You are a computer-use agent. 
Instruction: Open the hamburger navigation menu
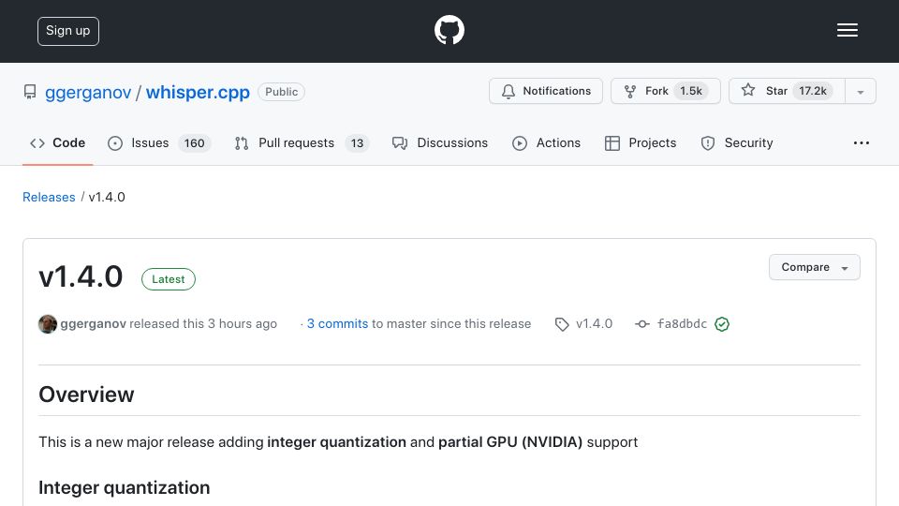coord(847,30)
